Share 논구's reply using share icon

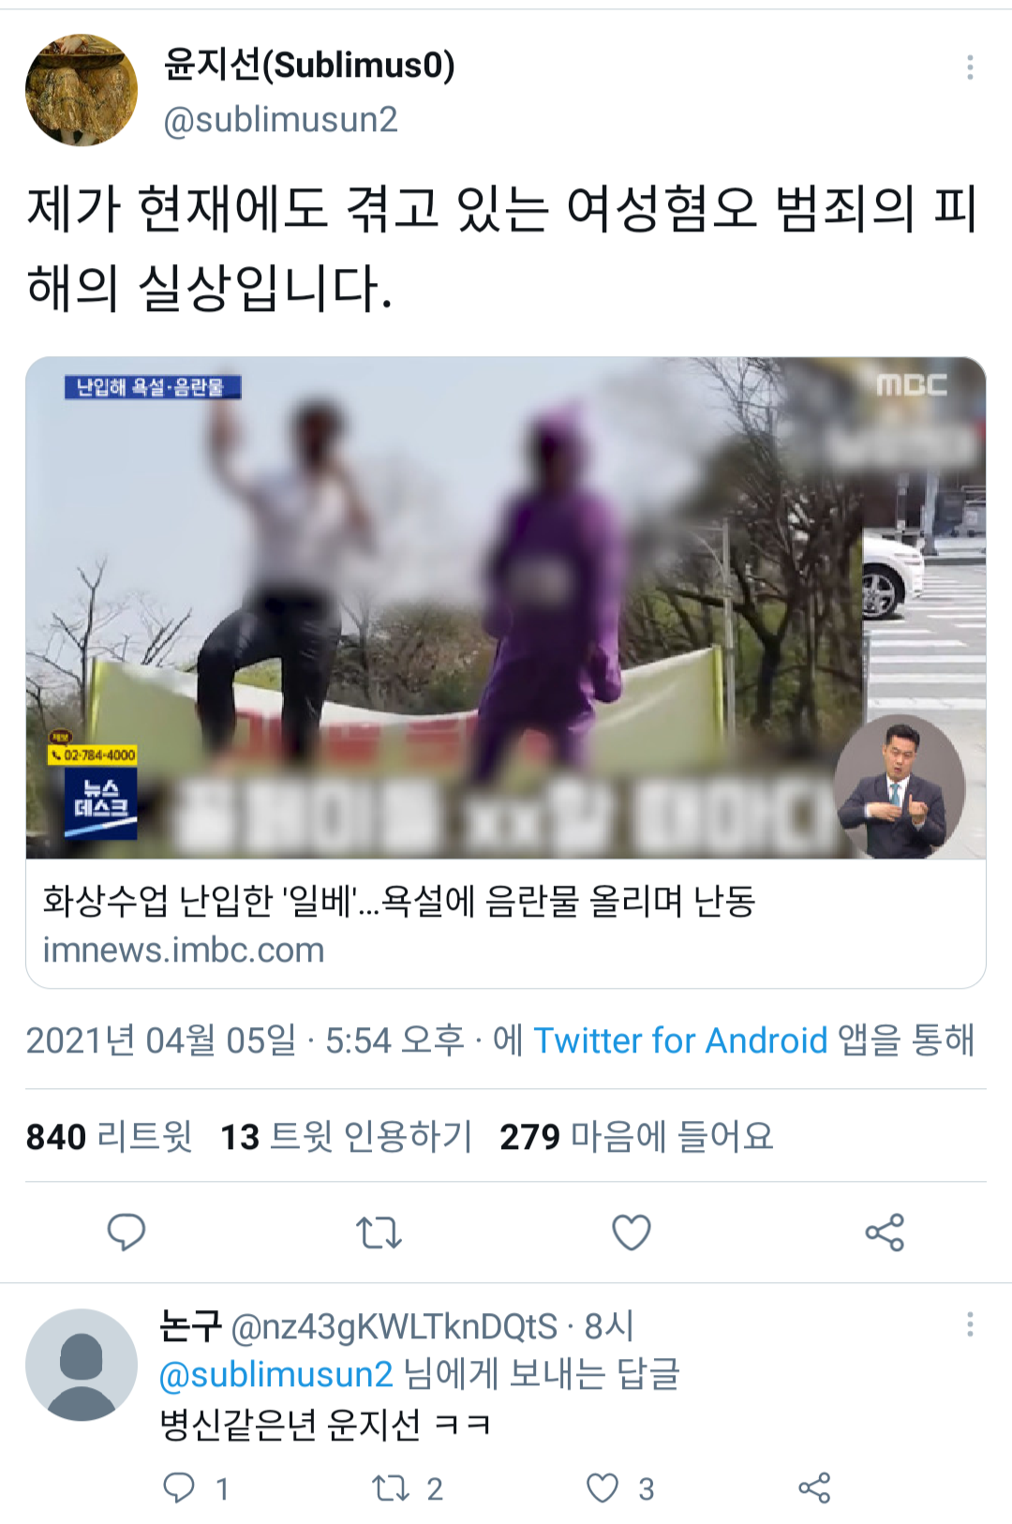814,1487
